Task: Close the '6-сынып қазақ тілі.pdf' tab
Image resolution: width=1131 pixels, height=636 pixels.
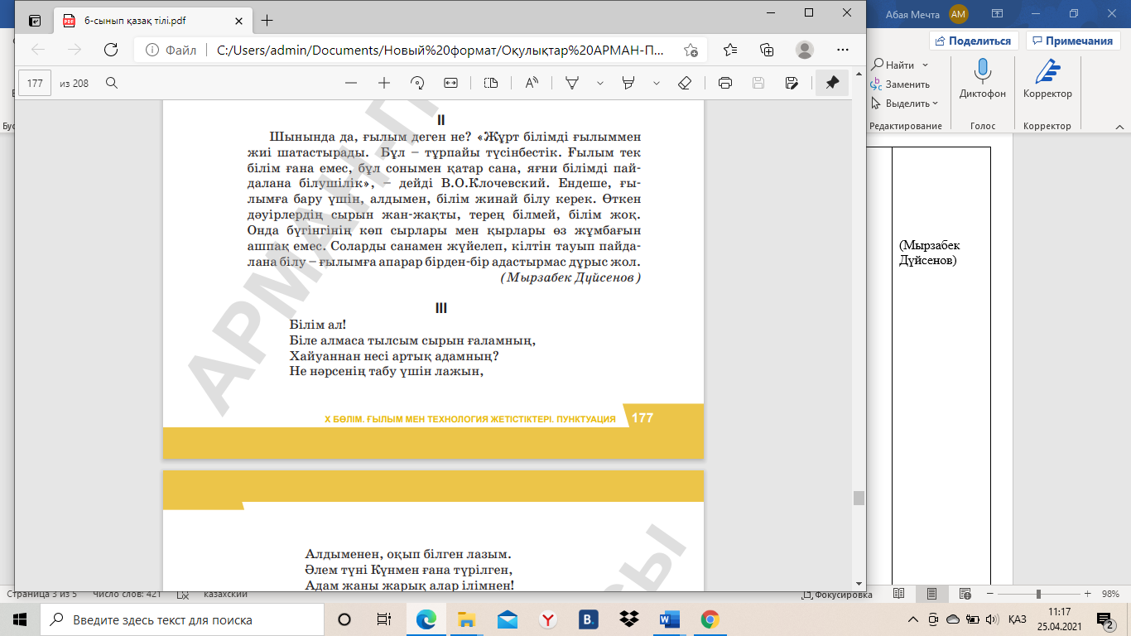Action: point(239,21)
